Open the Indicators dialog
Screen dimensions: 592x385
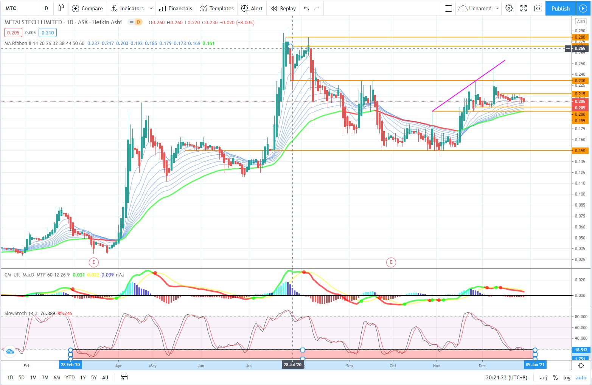tap(127, 8)
